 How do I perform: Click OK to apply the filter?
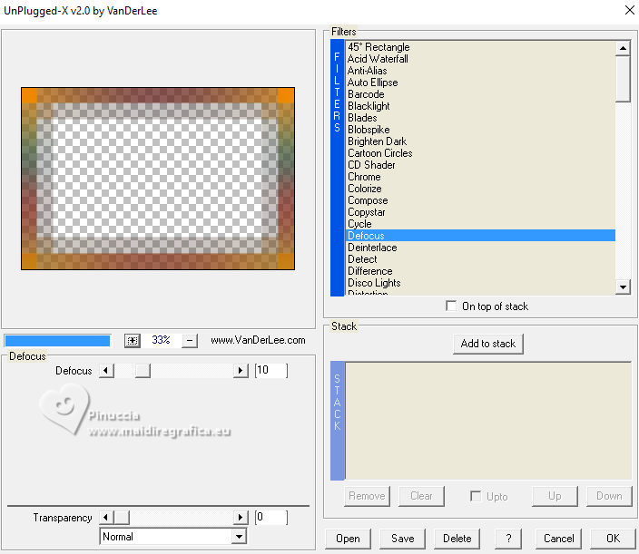(x=613, y=539)
